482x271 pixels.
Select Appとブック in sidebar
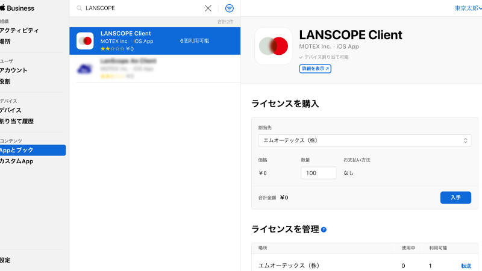(33, 150)
